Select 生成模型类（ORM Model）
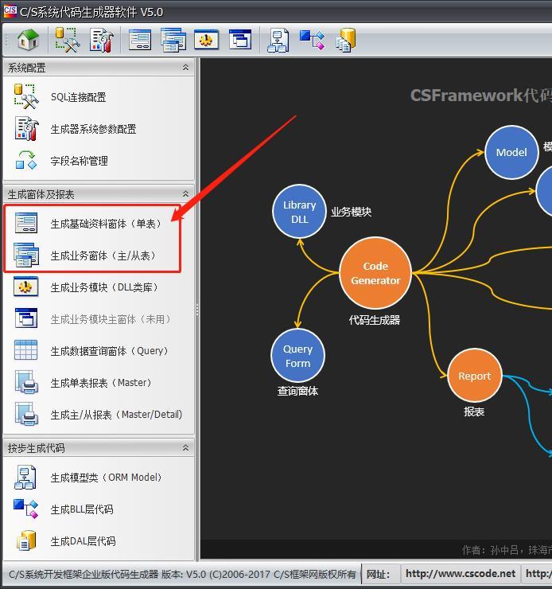Screen dimensions: 552x589 106,478
